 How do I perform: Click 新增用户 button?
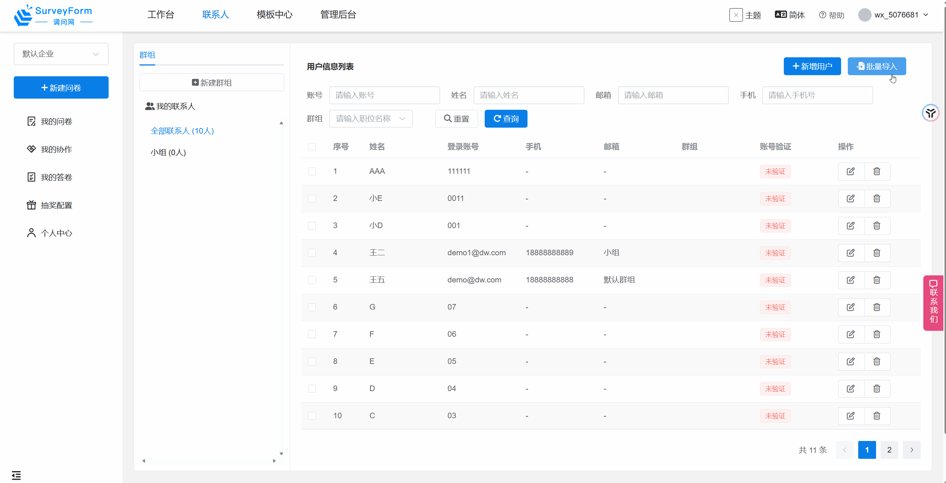click(x=812, y=66)
